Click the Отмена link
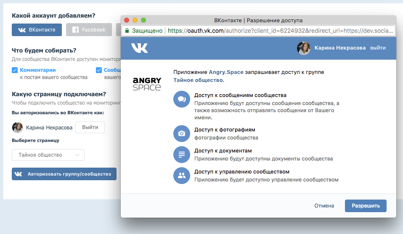Screen dimensions: 403x234 (x=324, y=206)
